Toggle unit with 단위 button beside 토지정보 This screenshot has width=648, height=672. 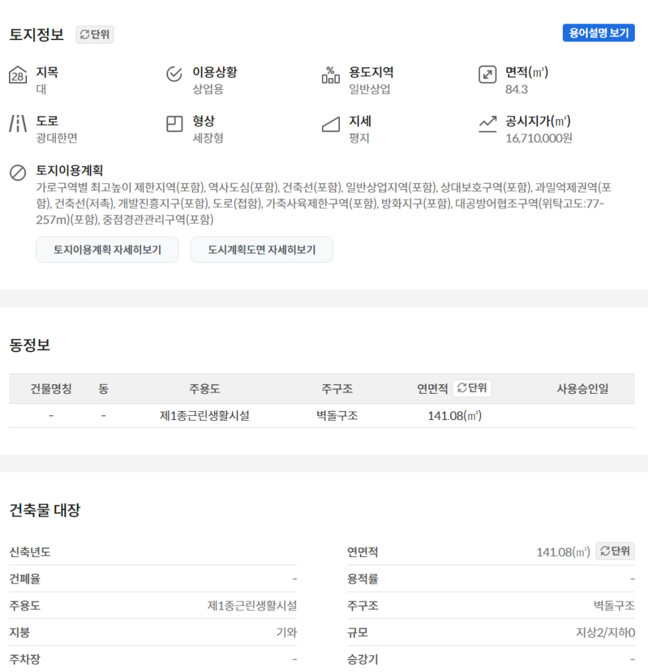pyautogui.click(x=95, y=35)
